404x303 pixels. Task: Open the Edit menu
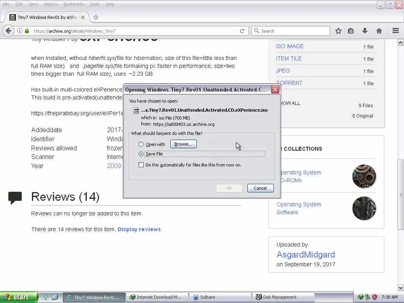coord(19,4)
